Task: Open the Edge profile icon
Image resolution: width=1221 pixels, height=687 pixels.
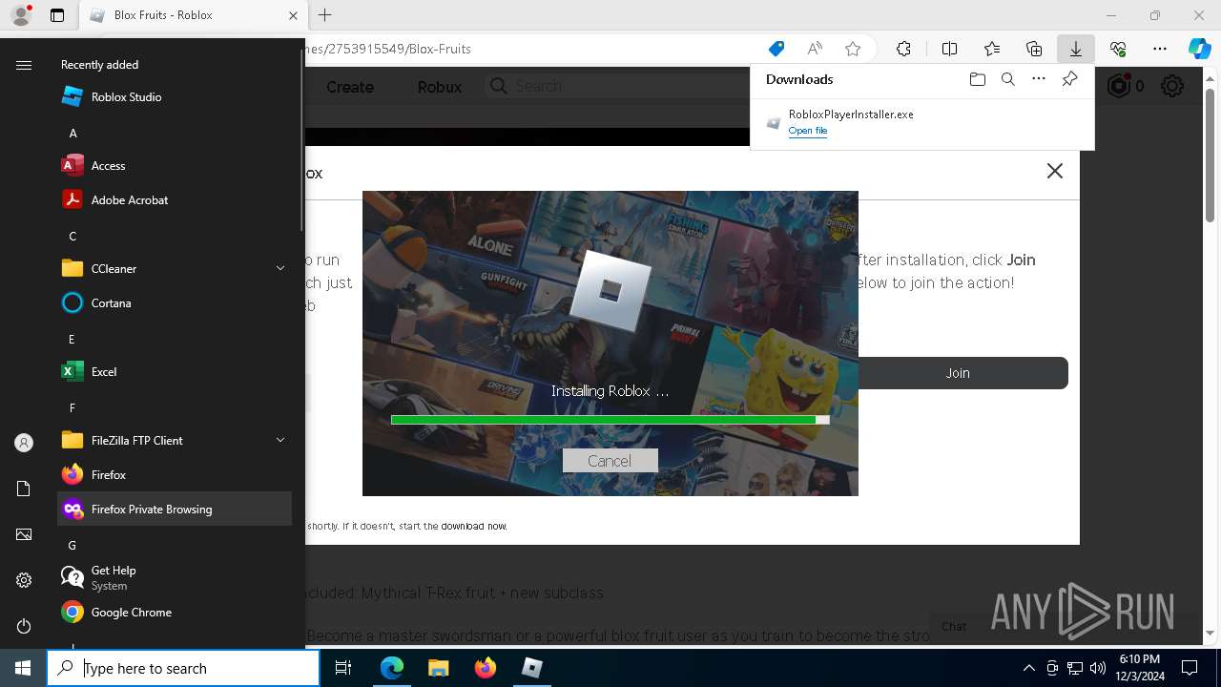Action: (21, 15)
